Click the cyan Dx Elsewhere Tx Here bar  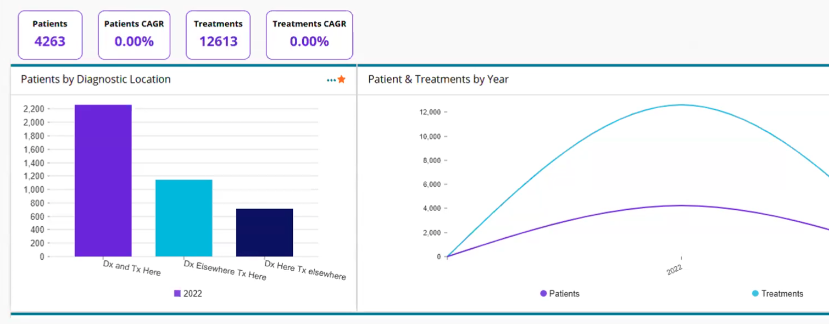click(184, 218)
